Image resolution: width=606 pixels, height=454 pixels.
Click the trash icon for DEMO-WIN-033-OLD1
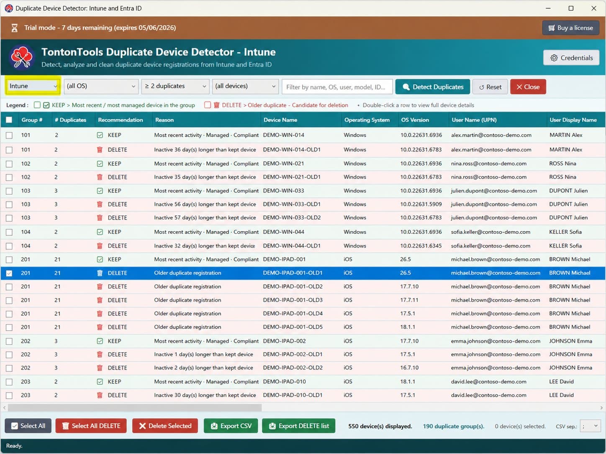coord(100,204)
